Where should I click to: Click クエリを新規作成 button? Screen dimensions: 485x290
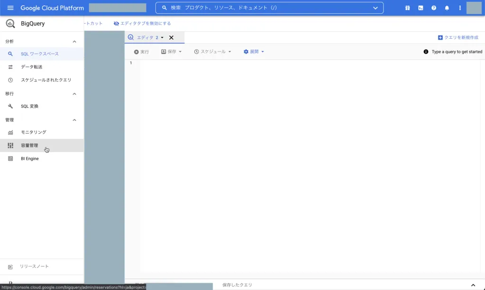pos(458,38)
